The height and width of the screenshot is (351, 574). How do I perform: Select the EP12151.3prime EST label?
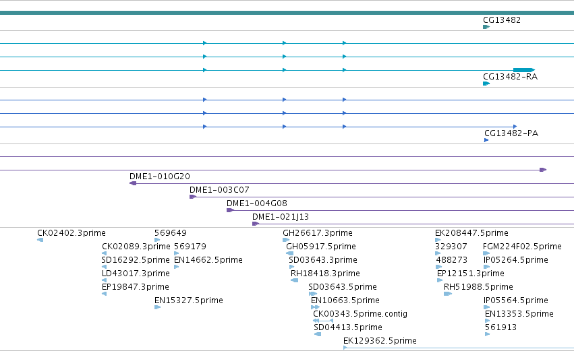coord(470,274)
